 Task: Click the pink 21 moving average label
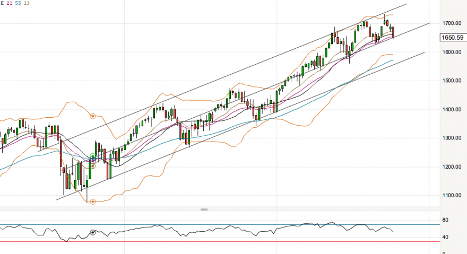click(10, 3)
